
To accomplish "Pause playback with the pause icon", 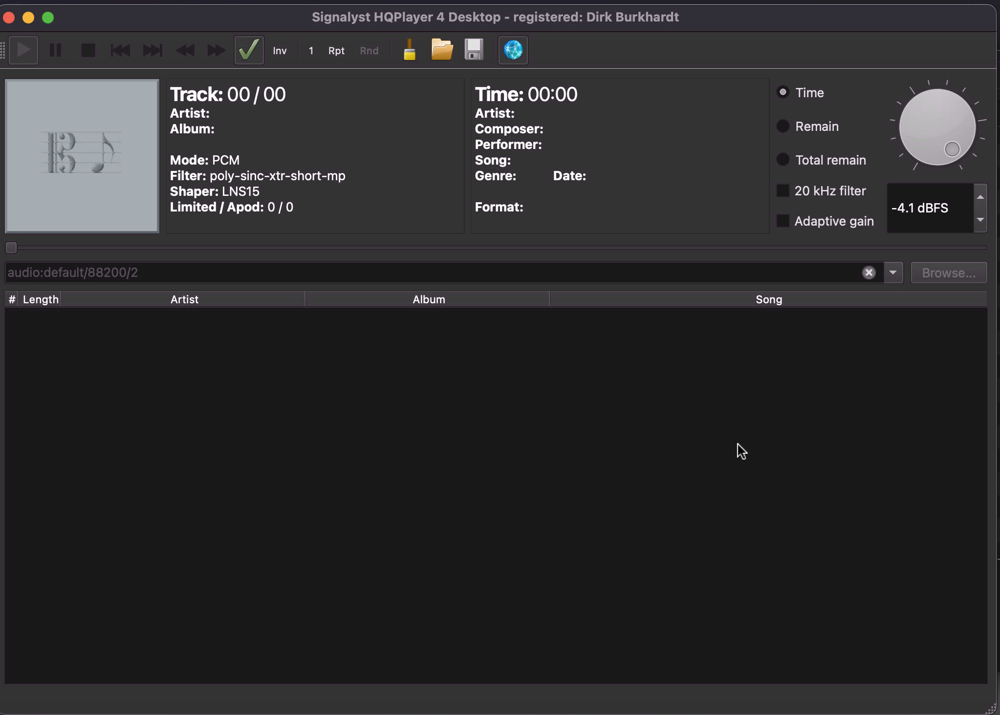I will coord(56,50).
